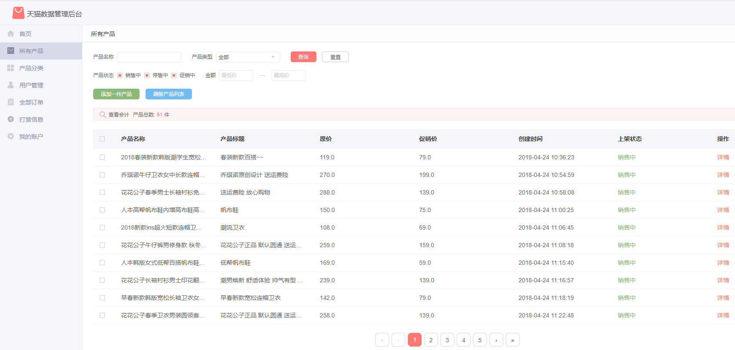Image resolution: width=735 pixels, height=350 pixels.
Task: Click the grid icon beside 产品分类
Action: point(11,68)
